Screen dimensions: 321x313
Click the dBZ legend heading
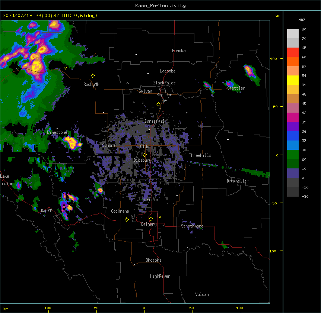tap(302, 20)
